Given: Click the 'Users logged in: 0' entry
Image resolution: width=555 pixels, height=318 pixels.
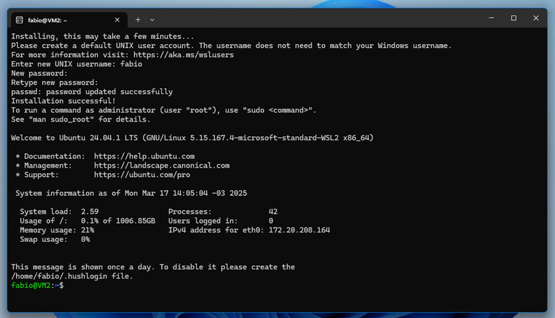Looking at the screenshot, I should pyautogui.click(x=221, y=221).
